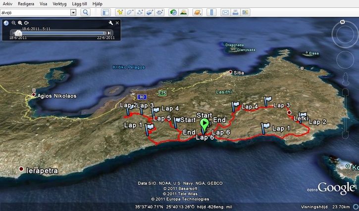Click the green Start placemark arrow

[x=205, y=125]
